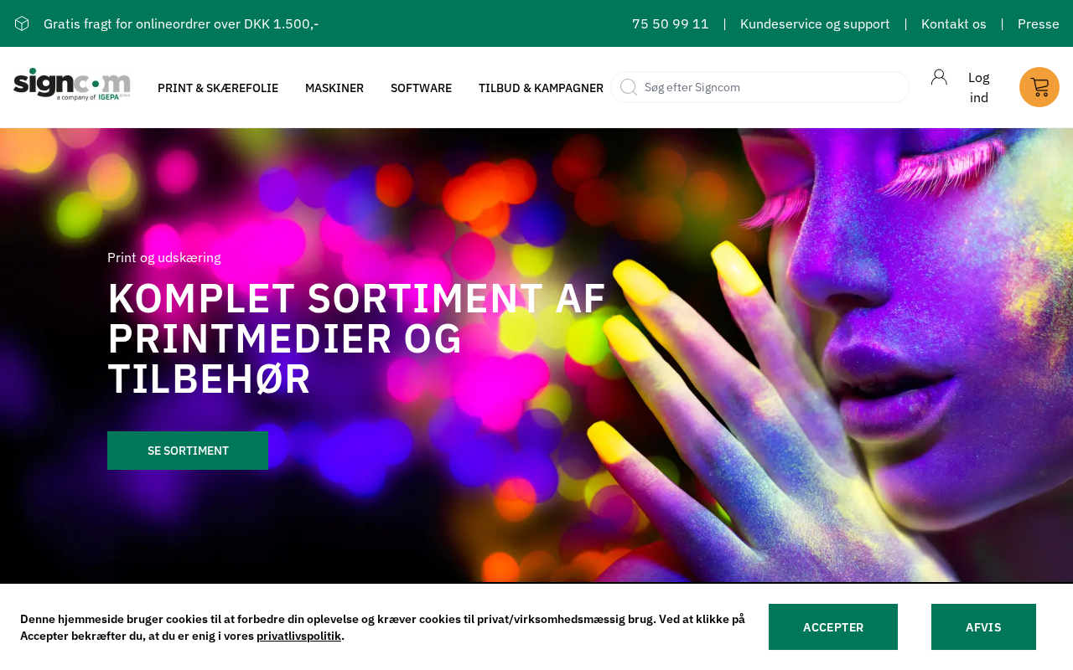This screenshot has width=1073, height=670.
Task: Open Tilbud & Kampagner menu
Action: 541,88
